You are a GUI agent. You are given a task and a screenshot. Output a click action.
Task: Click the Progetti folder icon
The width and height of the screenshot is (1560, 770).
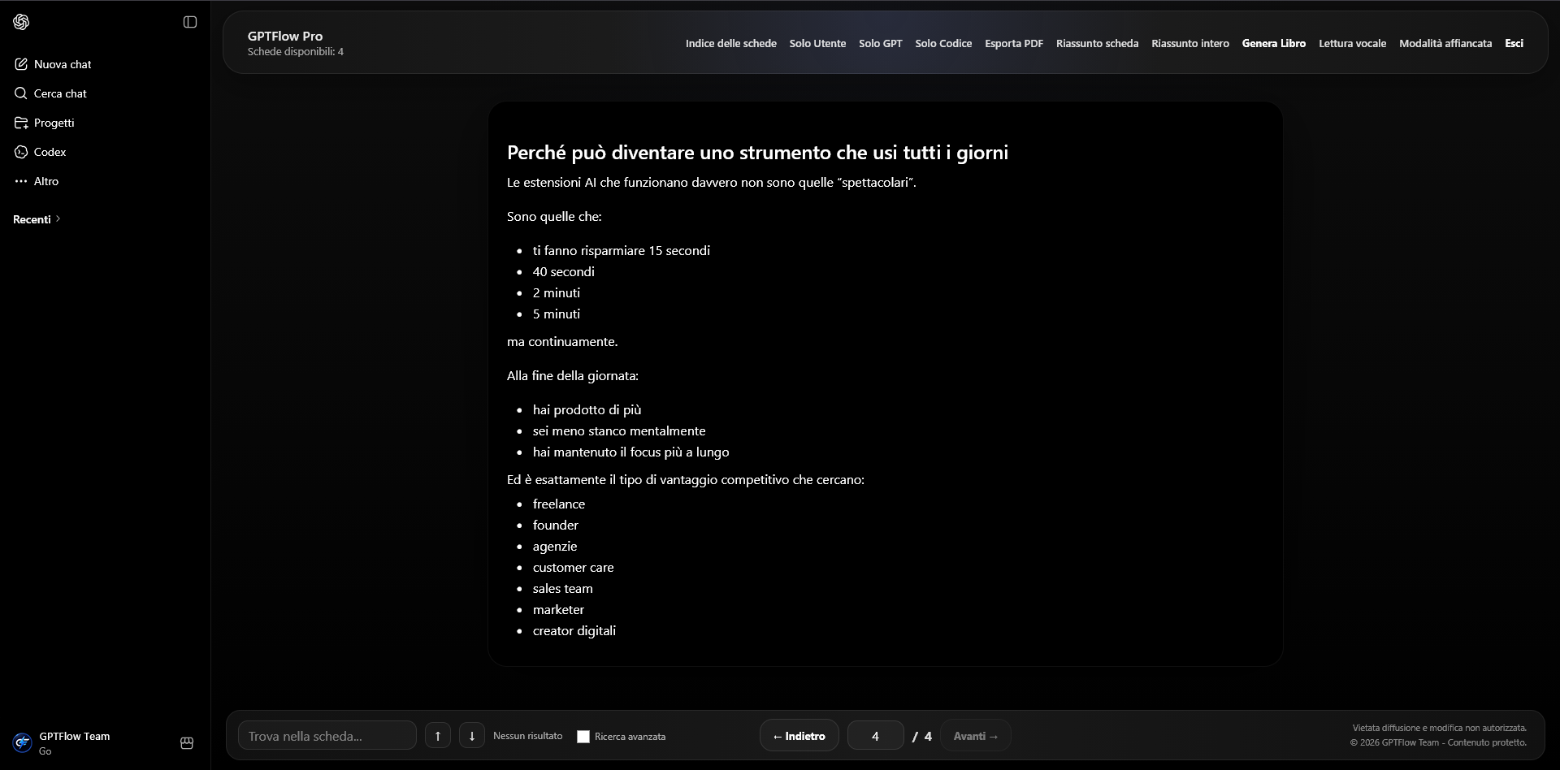tap(21, 123)
